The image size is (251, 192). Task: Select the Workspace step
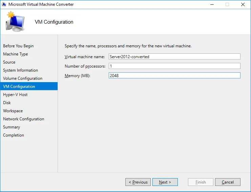[13, 111]
